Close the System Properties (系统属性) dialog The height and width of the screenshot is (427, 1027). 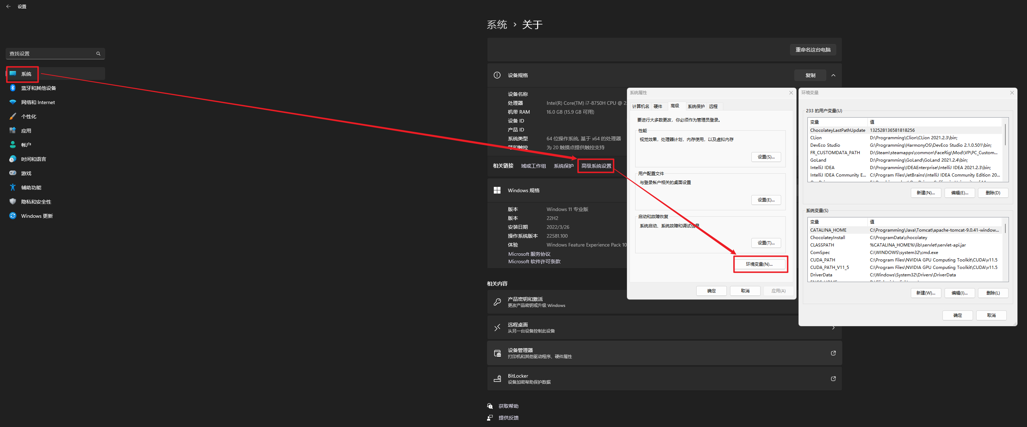(791, 92)
